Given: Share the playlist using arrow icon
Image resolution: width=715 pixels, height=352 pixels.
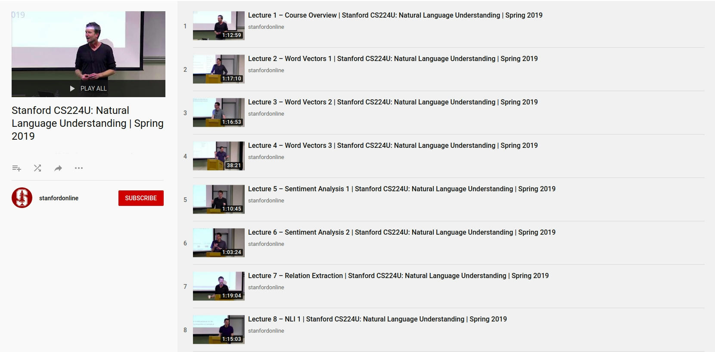Looking at the screenshot, I should click(x=58, y=168).
